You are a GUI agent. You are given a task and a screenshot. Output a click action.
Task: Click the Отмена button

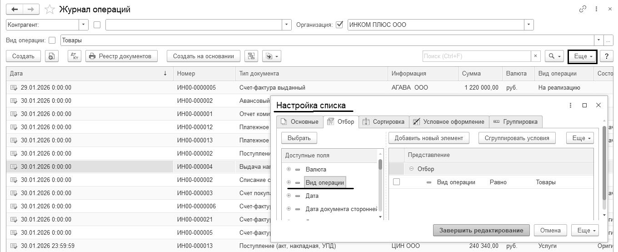[550, 230]
